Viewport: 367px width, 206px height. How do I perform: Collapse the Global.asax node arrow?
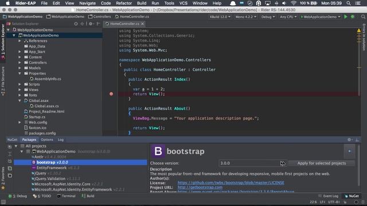(20, 101)
